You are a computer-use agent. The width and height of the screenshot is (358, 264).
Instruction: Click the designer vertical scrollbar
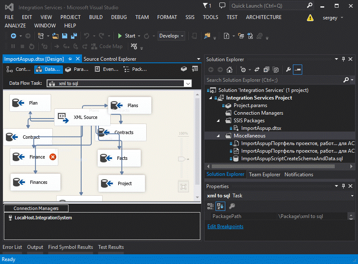pos(197,141)
